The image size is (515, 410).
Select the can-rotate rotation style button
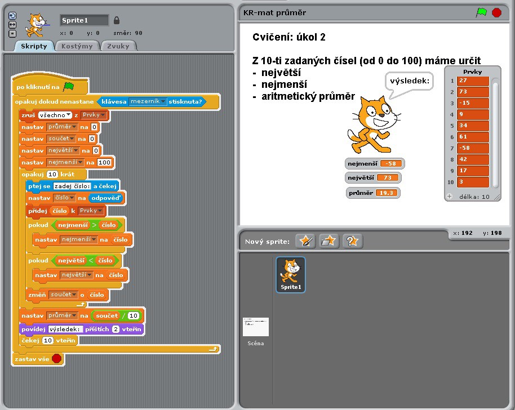pyautogui.click(x=13, y=16)
